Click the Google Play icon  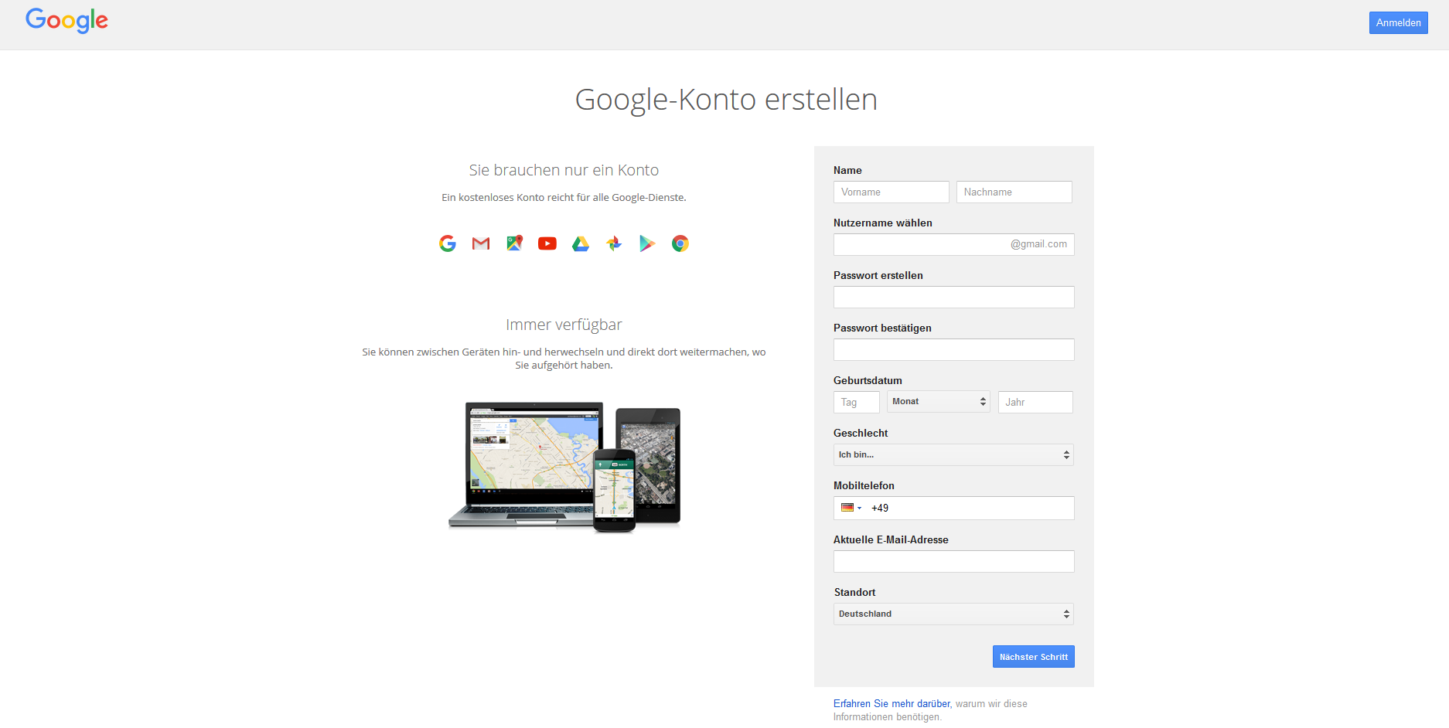click(647, 243)
